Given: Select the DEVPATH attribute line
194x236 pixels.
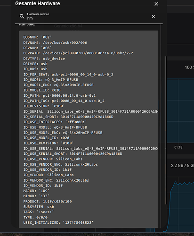Looking at the screenshot, I should pyautogui.click(x=78, y=53).
